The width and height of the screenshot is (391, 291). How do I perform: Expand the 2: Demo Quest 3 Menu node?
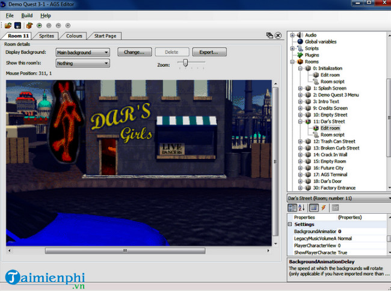300,95
